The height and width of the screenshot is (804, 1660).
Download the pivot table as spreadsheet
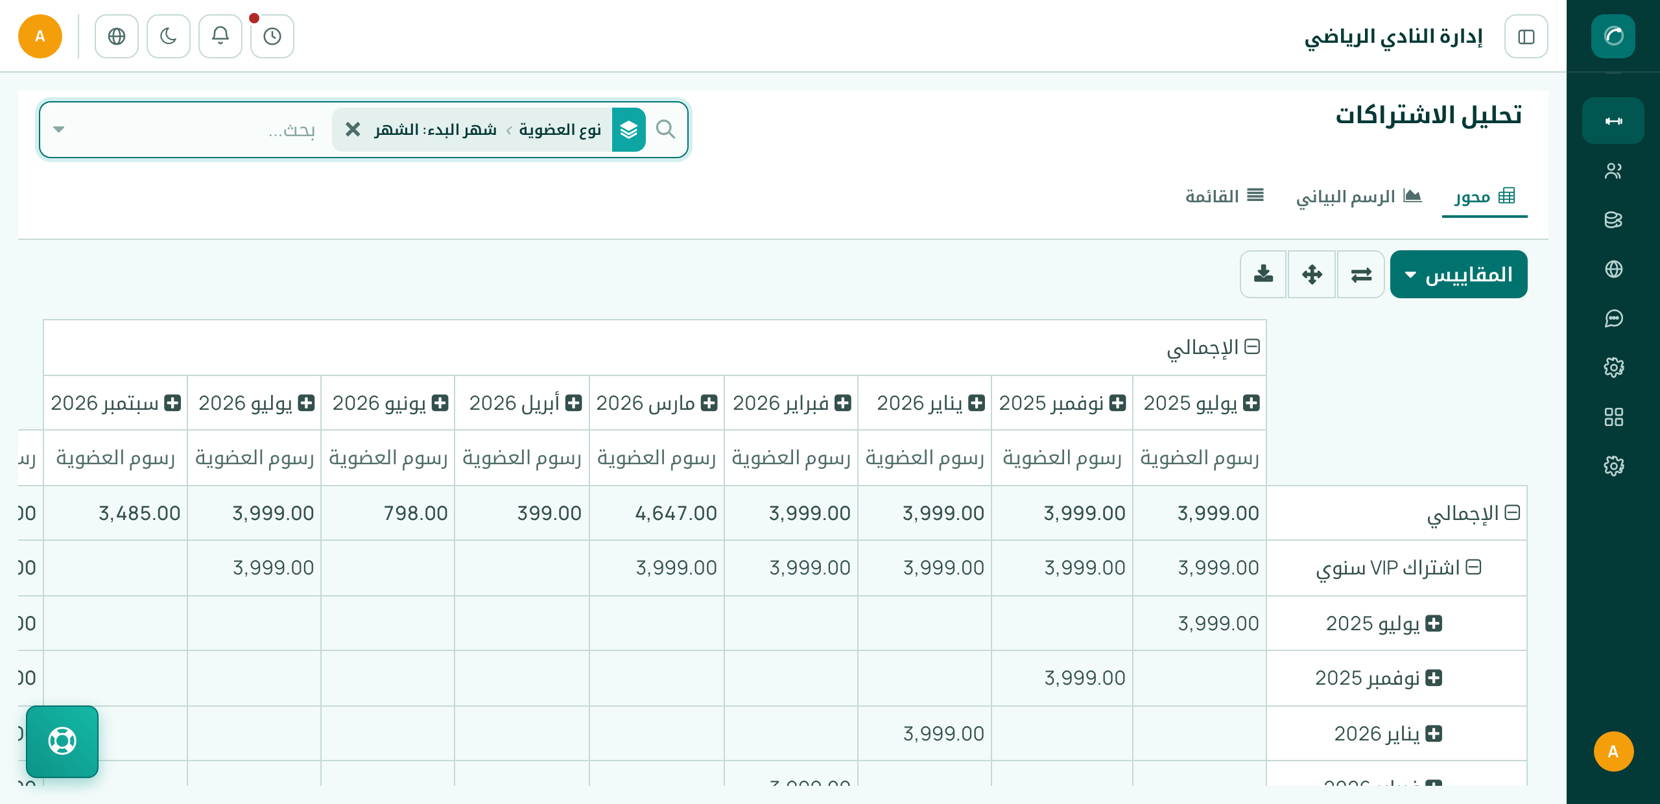pos(1263,274)
